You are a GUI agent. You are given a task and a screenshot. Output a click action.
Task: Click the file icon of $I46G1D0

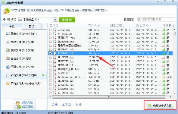pyautogui.click(x=55, y=73)
